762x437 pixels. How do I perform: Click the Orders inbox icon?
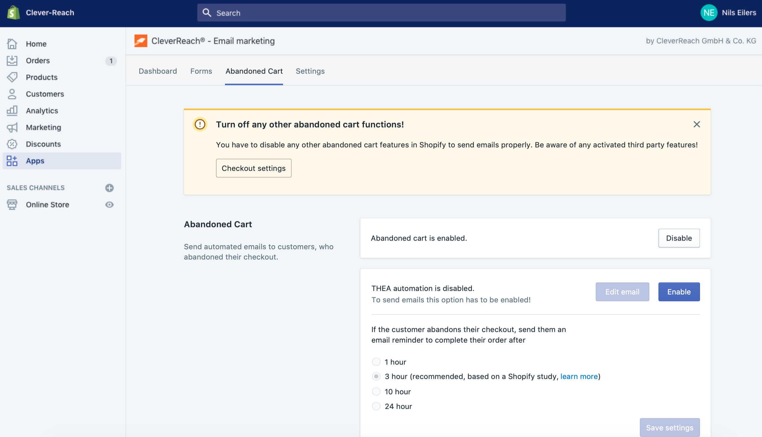click(12, 61)
